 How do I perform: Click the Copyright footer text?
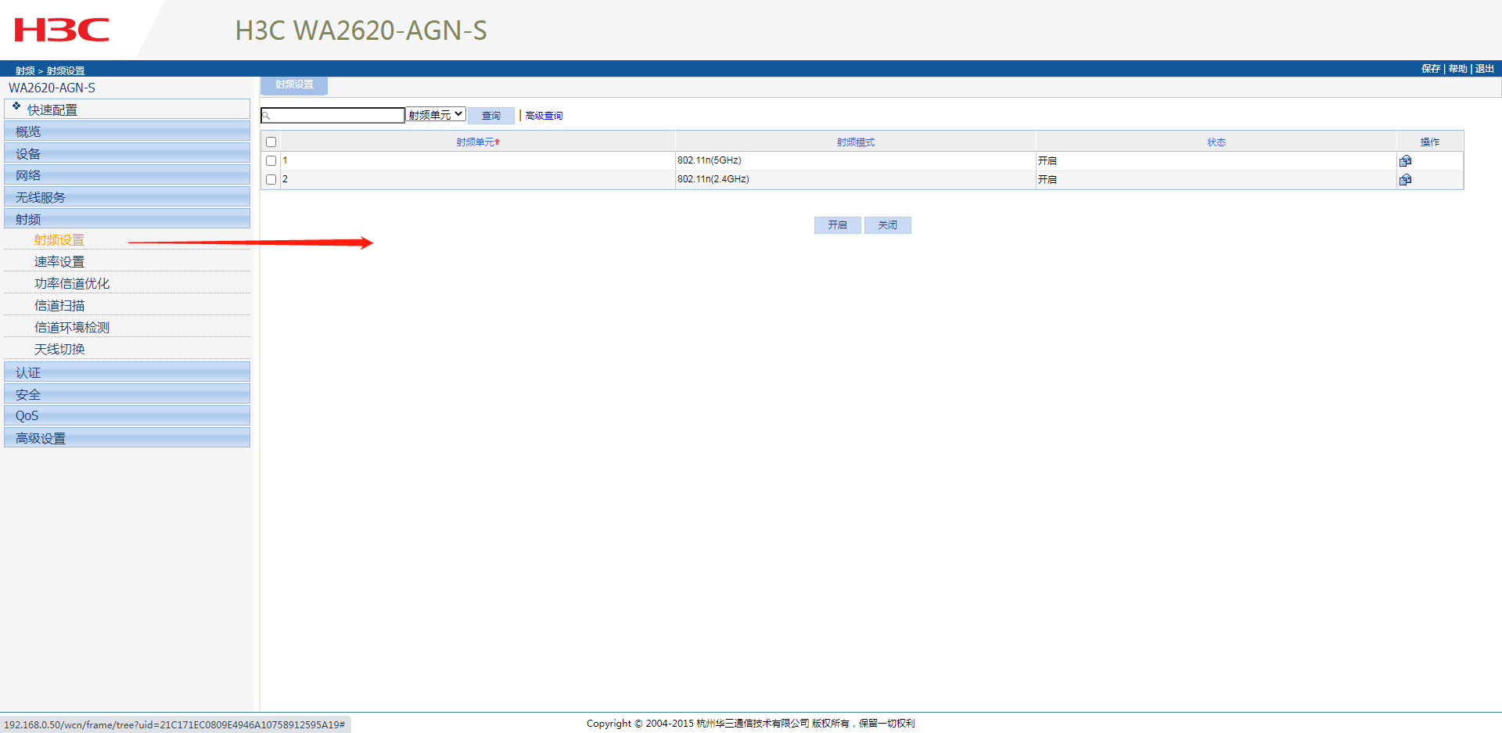pyautogui.click(x=751, y=724)
